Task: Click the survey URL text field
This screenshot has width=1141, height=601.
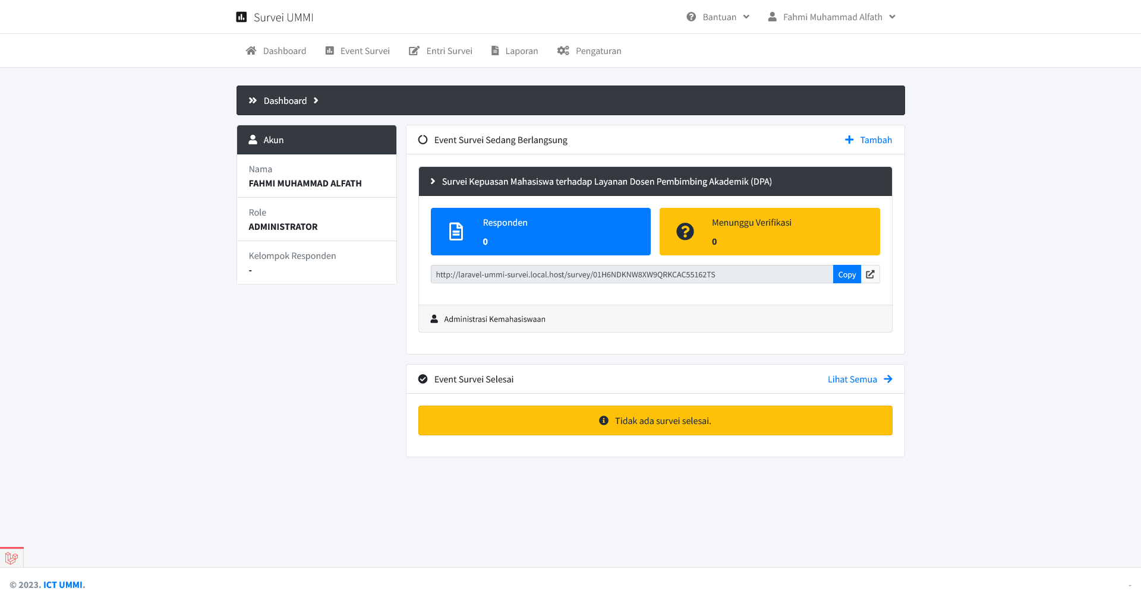Action: (631, 274)
